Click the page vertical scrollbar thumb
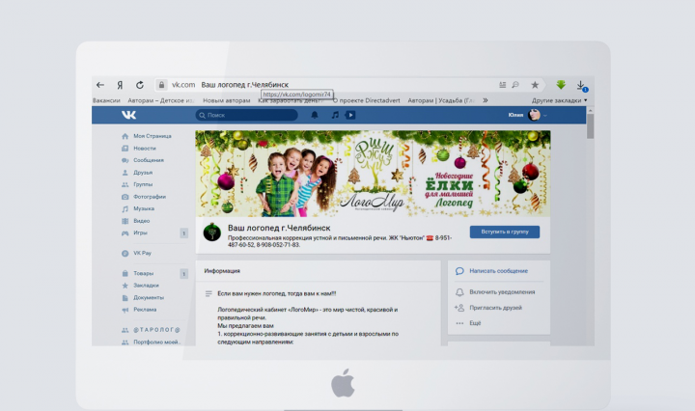The width and height of the screenshot is (695, 411). 590,126
